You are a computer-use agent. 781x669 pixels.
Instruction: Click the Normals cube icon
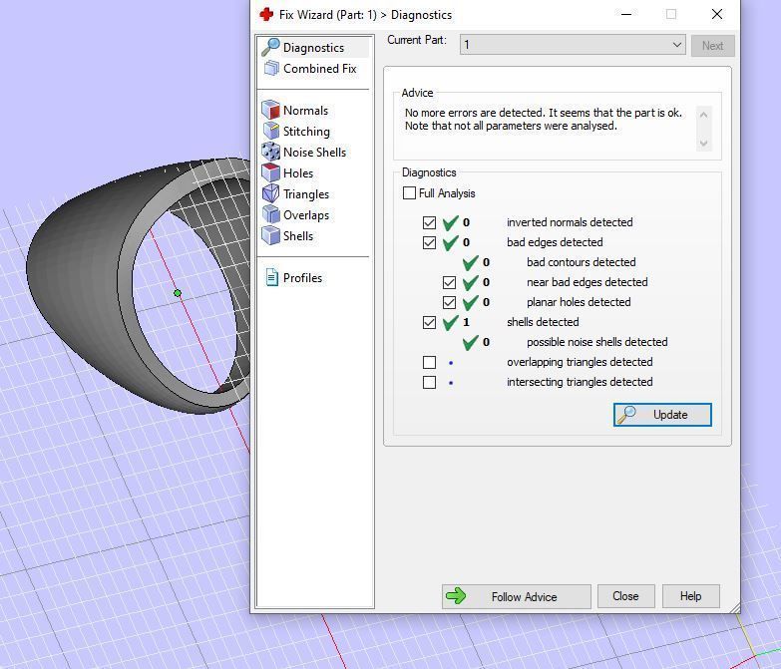271,110
